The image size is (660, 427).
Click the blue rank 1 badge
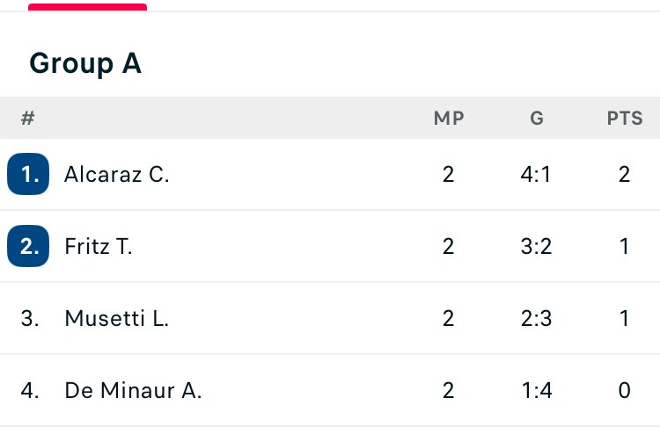pos(27,174)
